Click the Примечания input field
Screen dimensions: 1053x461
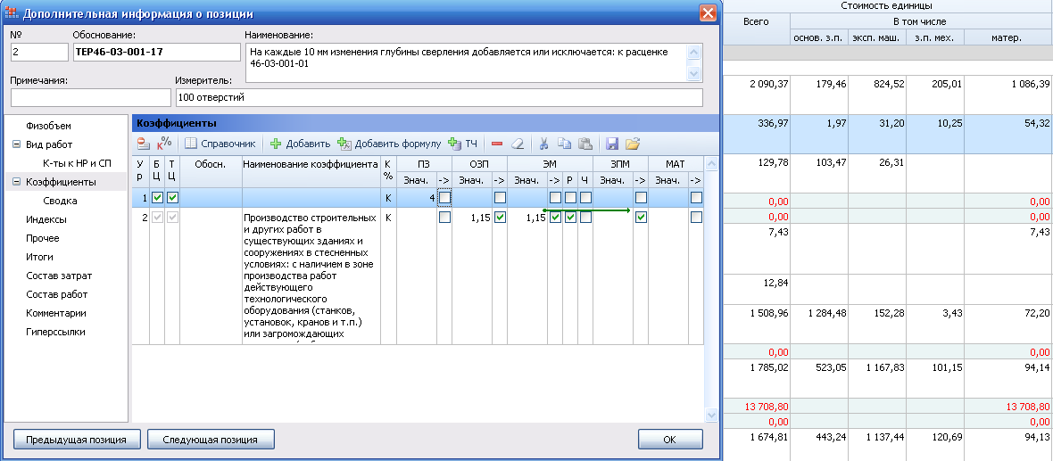tap(90, 97)
